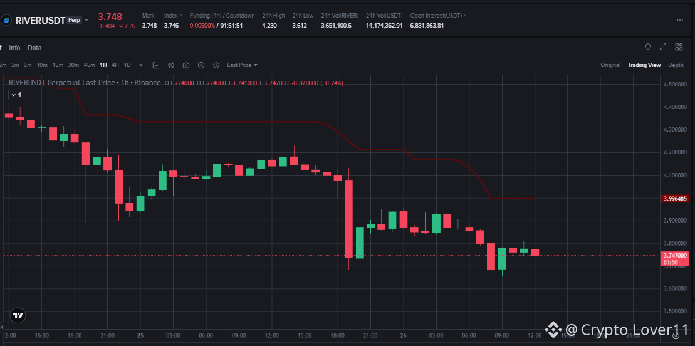Select the 5m timeframe
The width and height of the screenshot is (695, 346).
coord(28,65)
